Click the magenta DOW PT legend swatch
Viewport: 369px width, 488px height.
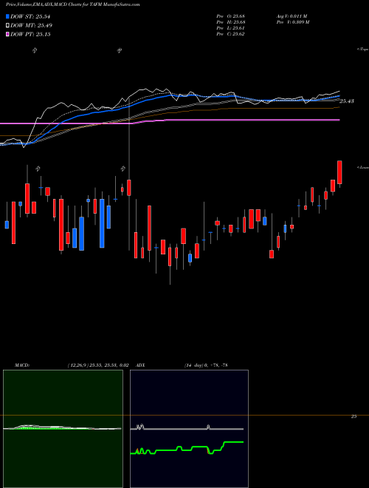8,34
